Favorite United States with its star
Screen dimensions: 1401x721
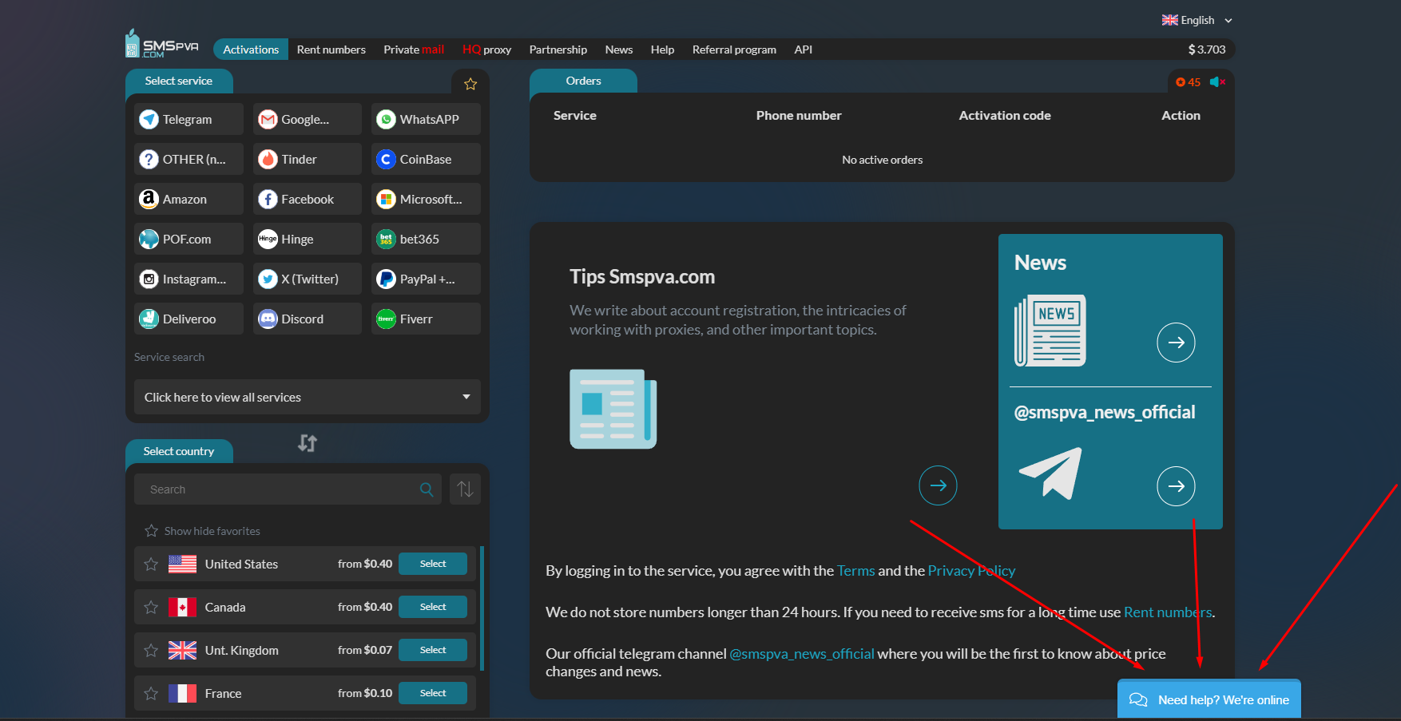click(x=151, y=564)
